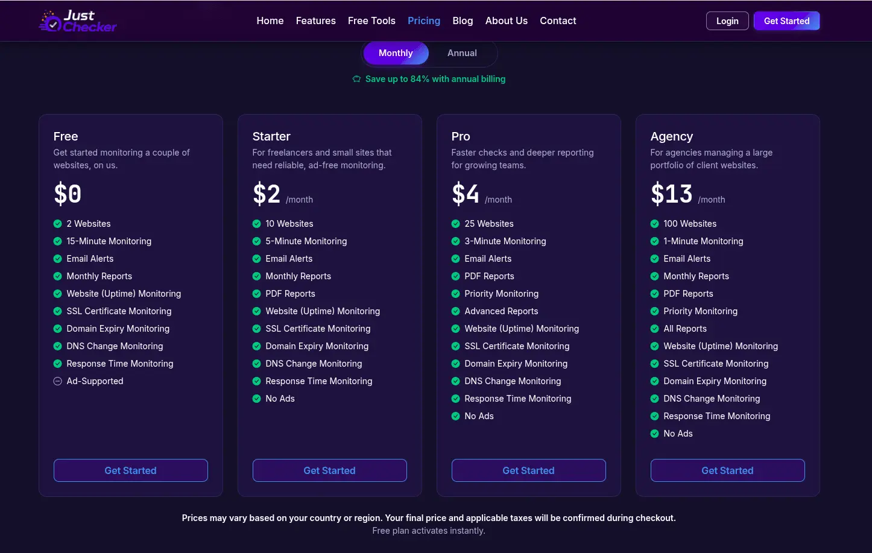The image size is (872, 553).
Task: Click the Just Checker logo
Action: pyautogui.click(x=78, y=21)
